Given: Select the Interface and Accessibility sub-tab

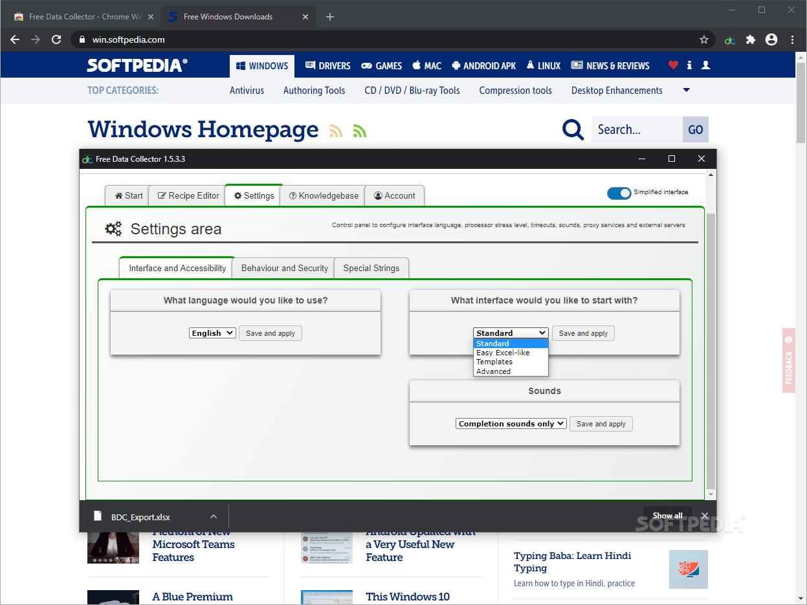Looking at the screenshot, I should [x=177, y=268].
